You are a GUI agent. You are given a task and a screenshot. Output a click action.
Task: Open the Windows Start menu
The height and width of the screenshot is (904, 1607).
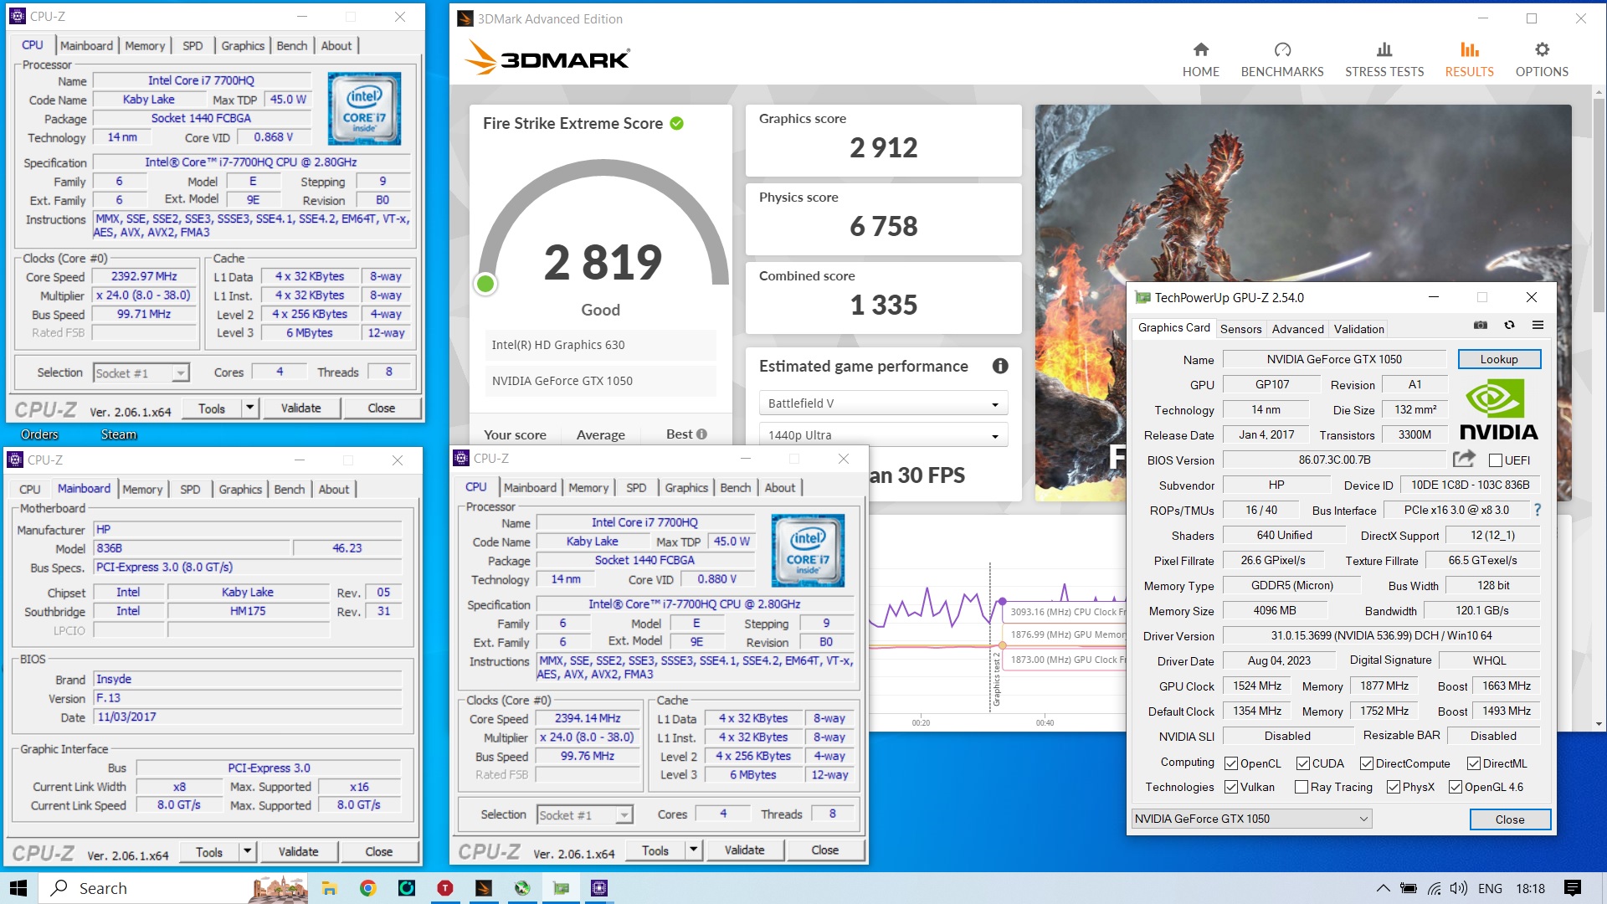18,888
